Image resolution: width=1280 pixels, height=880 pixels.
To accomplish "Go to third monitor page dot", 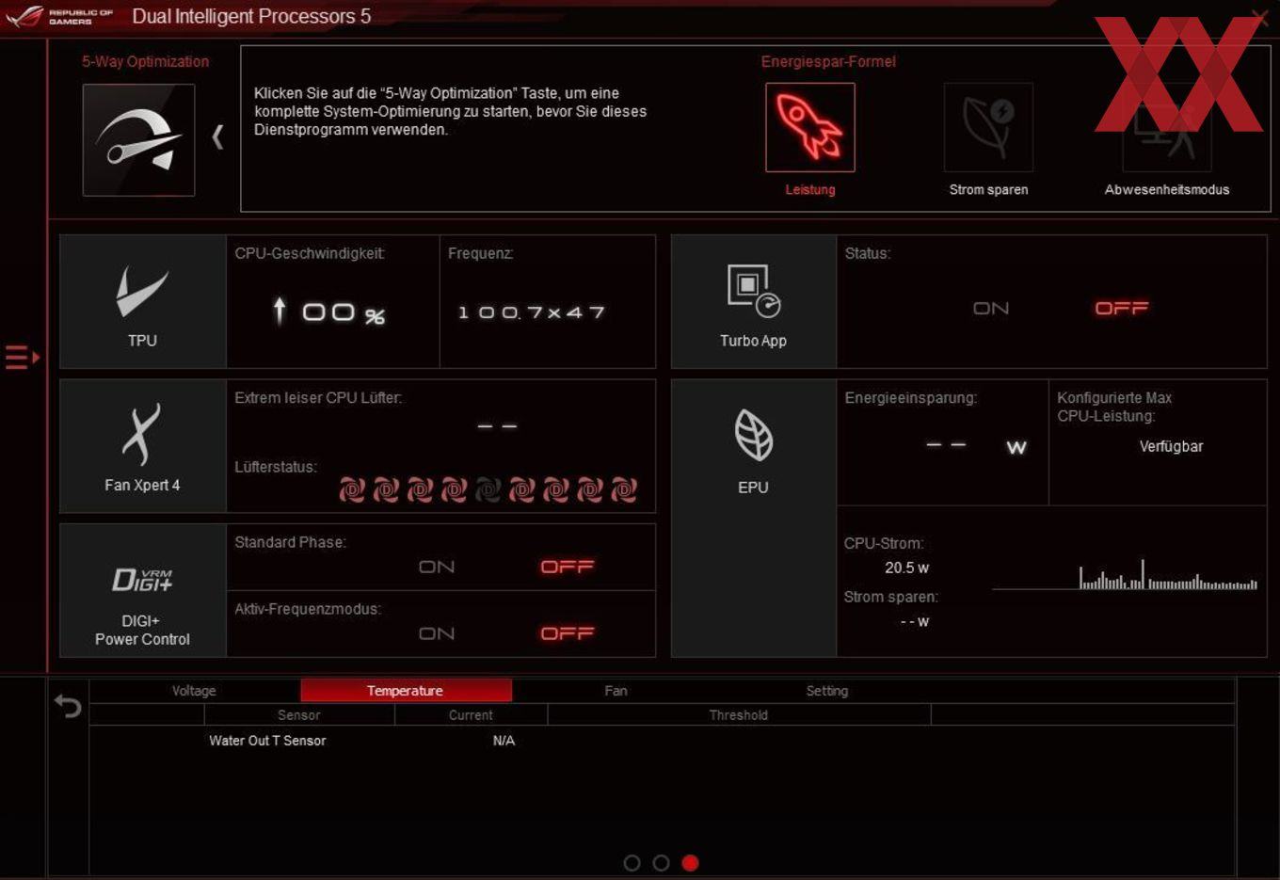I will (691, 863).
